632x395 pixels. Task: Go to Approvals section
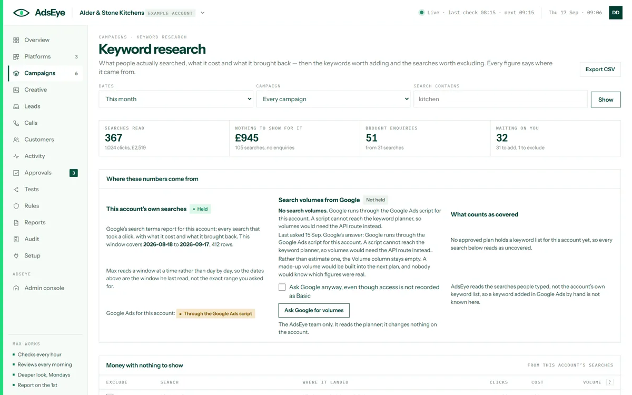coord(46,173)
